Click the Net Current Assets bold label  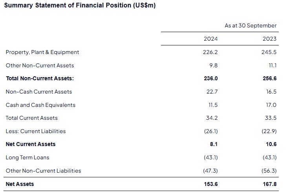point(31,144)
